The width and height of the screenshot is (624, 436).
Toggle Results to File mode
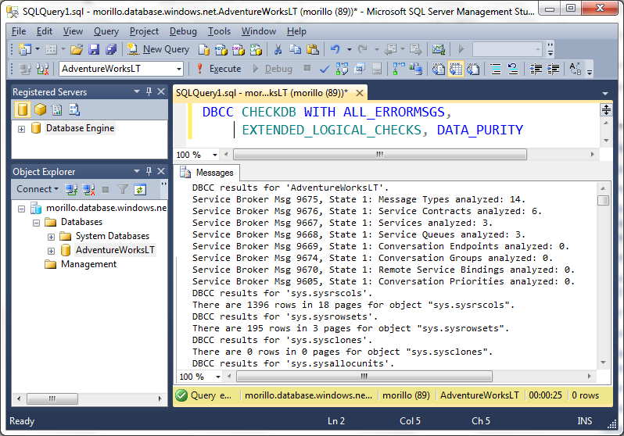coord(473,69)
